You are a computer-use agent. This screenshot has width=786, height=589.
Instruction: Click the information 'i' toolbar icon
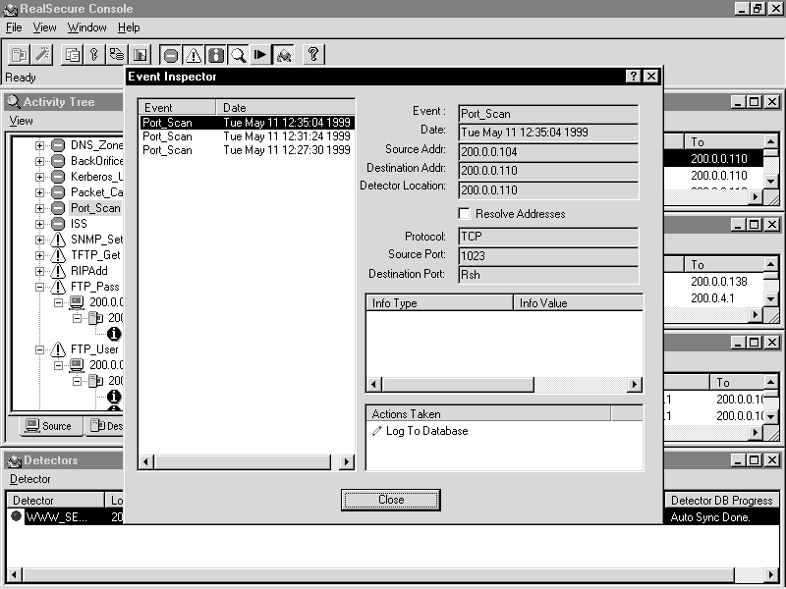pyautogui.click(x=215, y=55)
